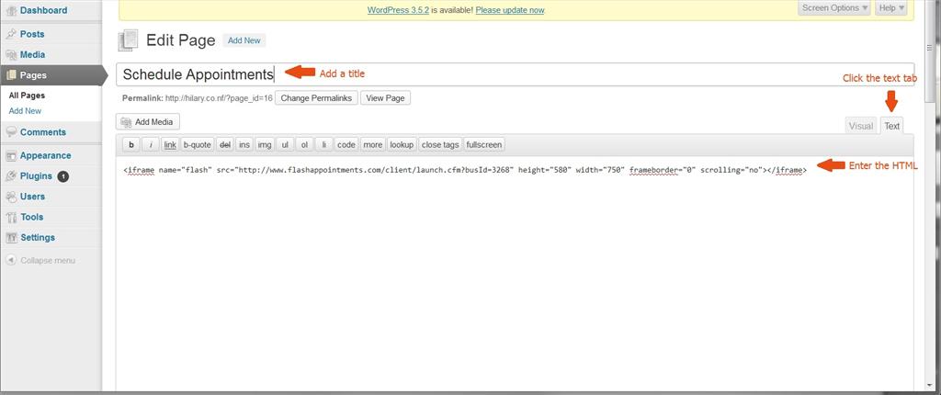Image resolution: width=941 pixels, height=395 pixels.
Task: Click the Change Permalinks button
Action: (316, 98)
